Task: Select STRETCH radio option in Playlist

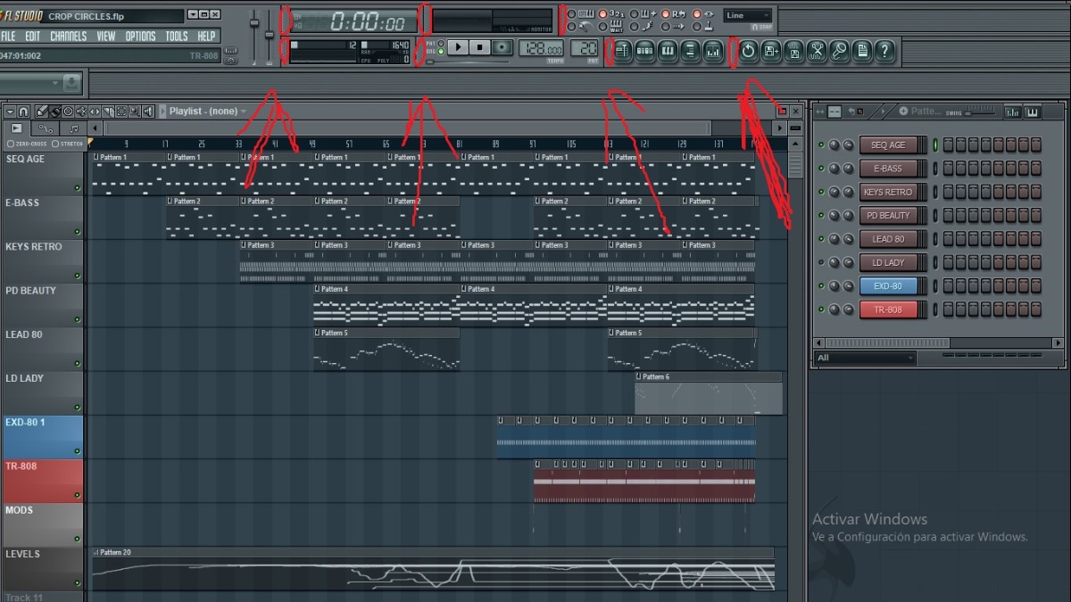Action: click(x=68, y=144)
